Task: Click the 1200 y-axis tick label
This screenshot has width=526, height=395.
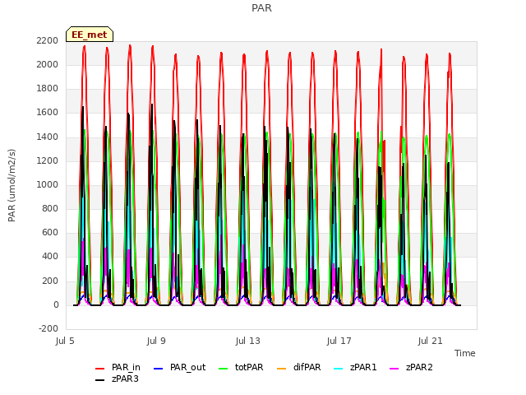Action: click(x=48, y=161)
